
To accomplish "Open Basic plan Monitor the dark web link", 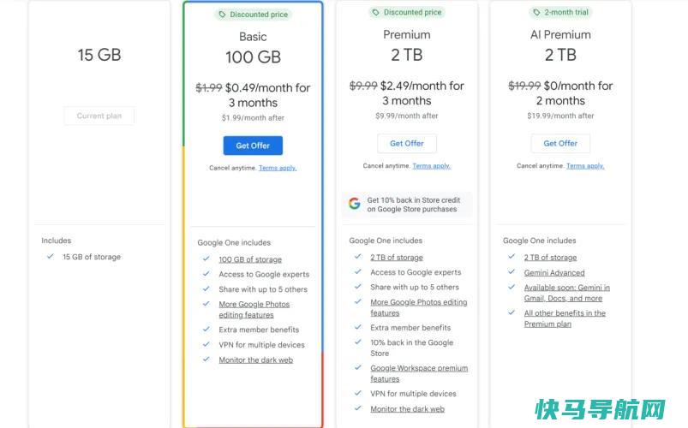I will (256, 360).
